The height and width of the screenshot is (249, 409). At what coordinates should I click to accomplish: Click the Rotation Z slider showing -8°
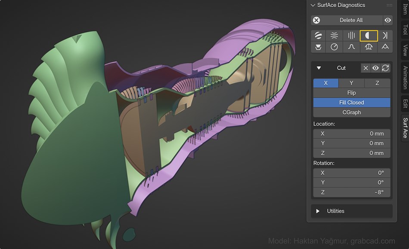(x=351, y=192)
